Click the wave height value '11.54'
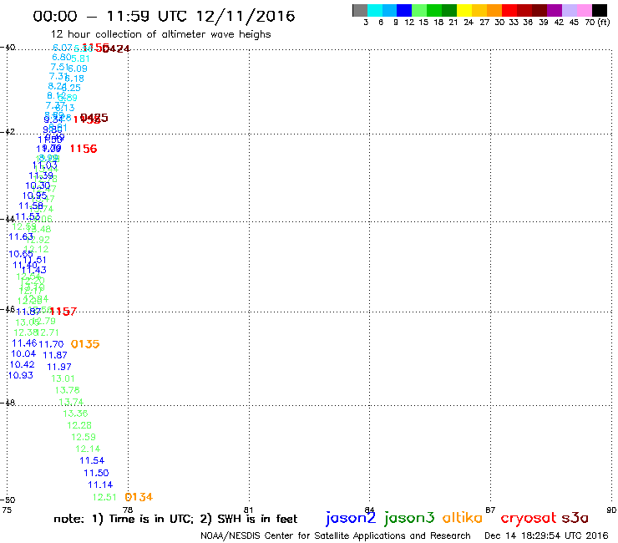The height and width of the screenshot is (543, 618). pyautogui.click(x=92, y=460)
